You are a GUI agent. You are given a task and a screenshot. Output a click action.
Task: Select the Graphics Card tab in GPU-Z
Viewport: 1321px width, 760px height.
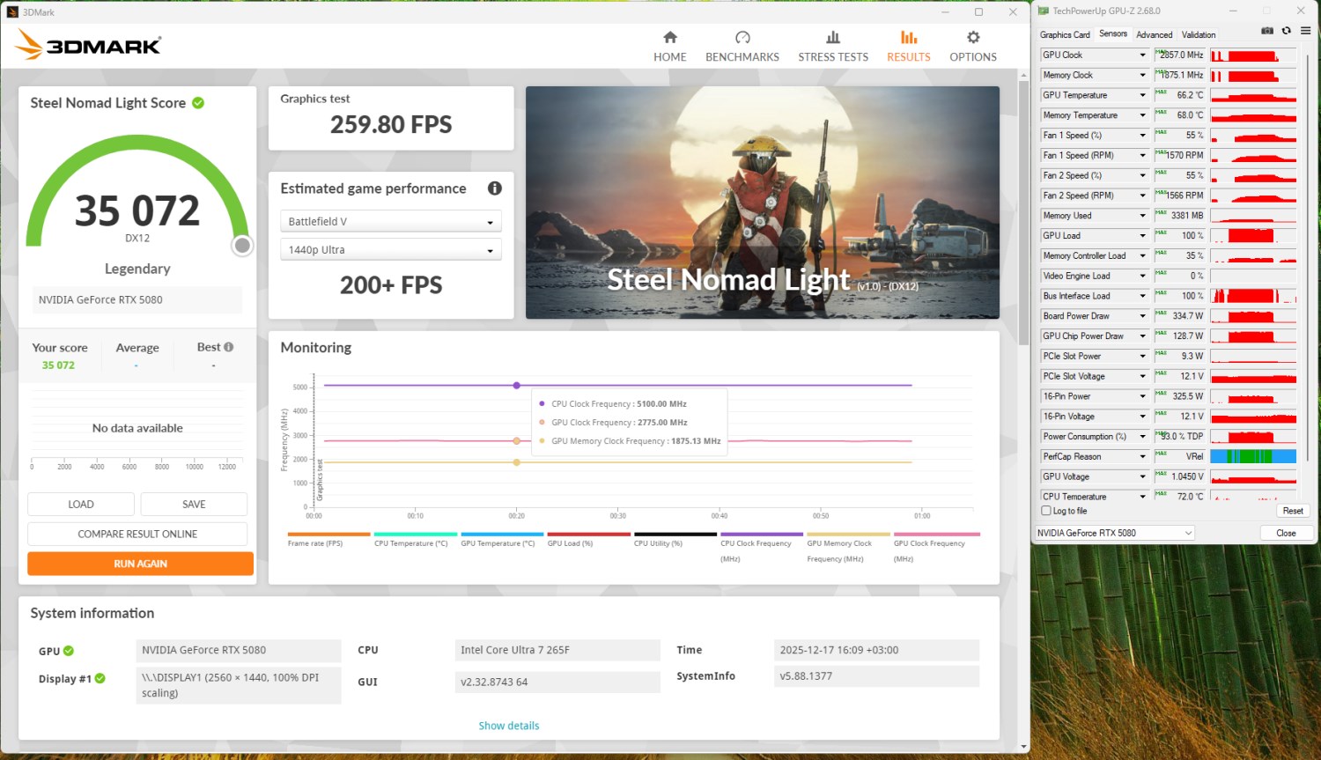[x=1065, y=35]
